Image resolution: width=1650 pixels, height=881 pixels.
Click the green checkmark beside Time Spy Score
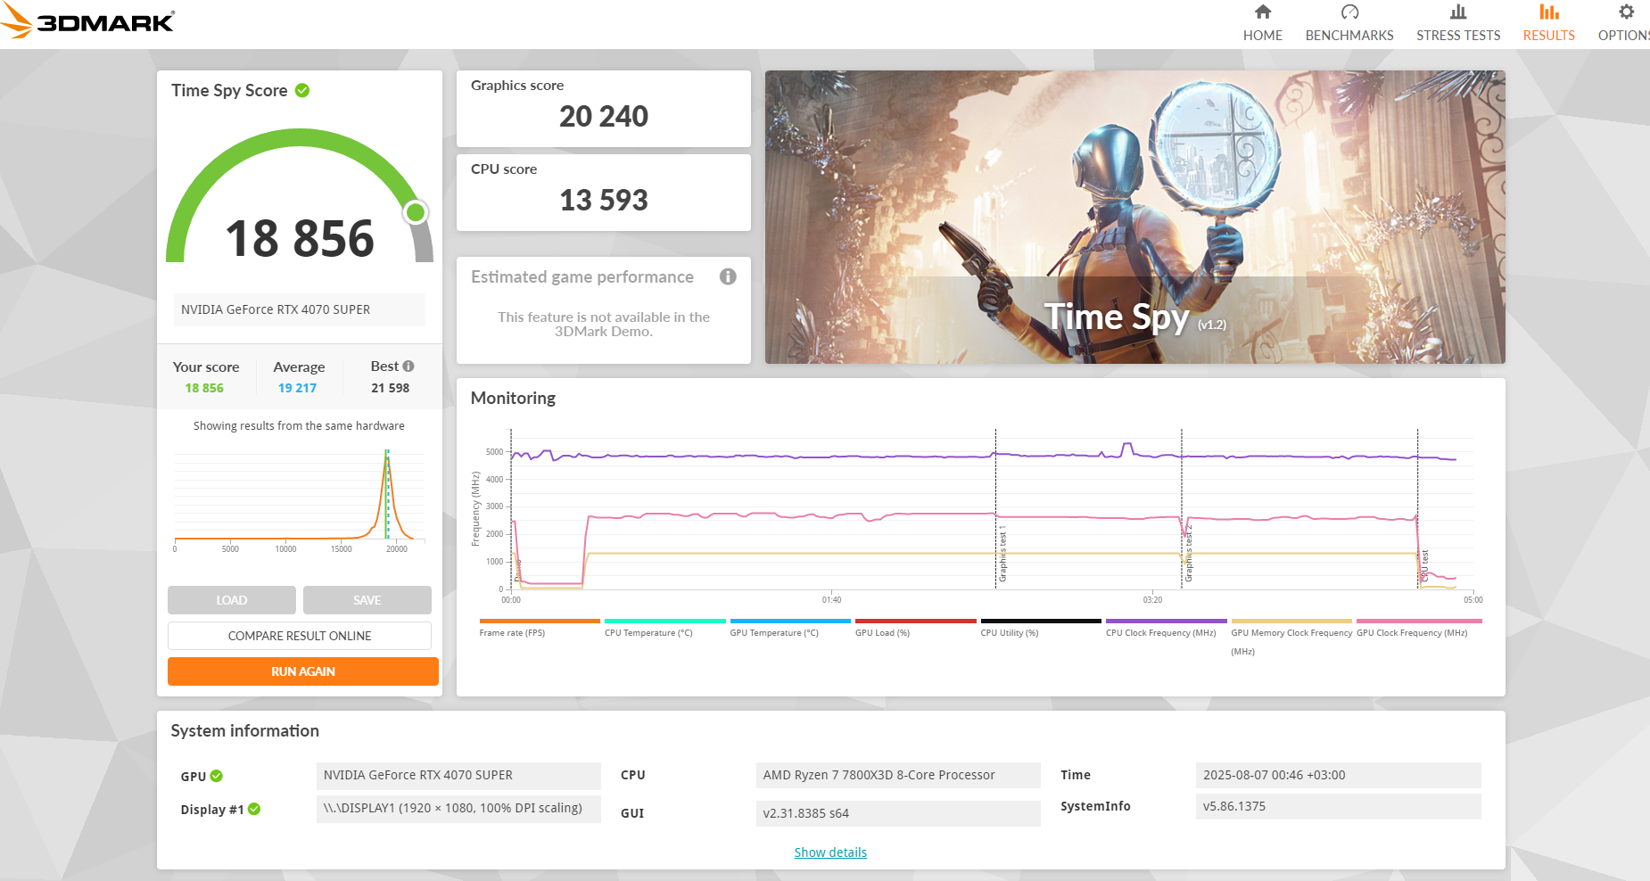[302, 90]
